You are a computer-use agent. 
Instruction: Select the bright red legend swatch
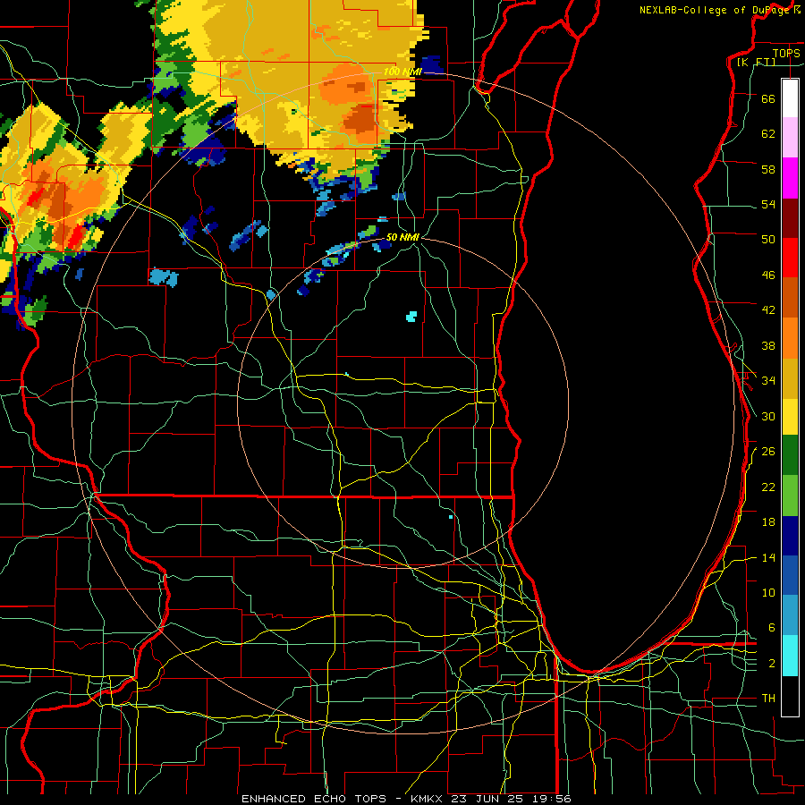[790, 258]
